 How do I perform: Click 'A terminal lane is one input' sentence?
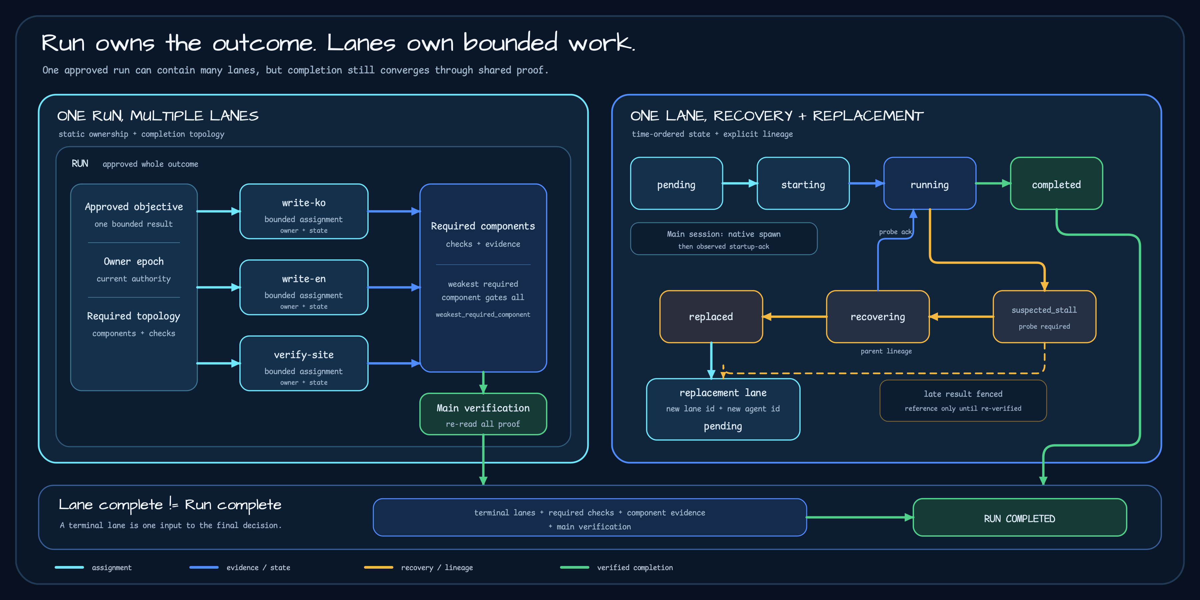170,525
